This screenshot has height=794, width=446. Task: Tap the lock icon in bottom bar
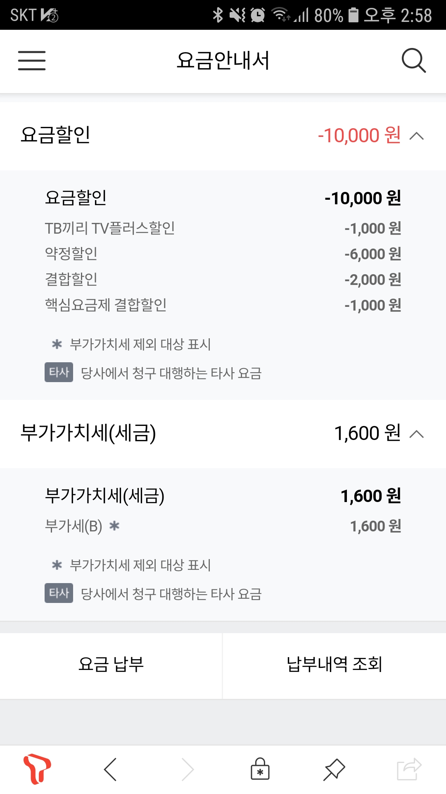[x=260, y=769]
